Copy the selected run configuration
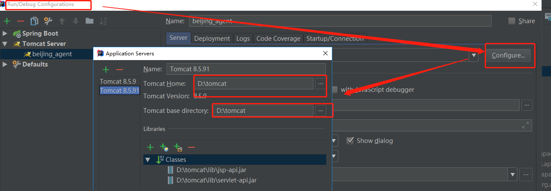 click(x=34, y=21)
